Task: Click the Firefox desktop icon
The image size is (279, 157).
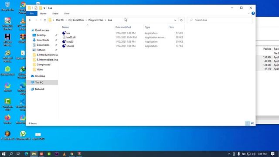Action: pos(7,119)
